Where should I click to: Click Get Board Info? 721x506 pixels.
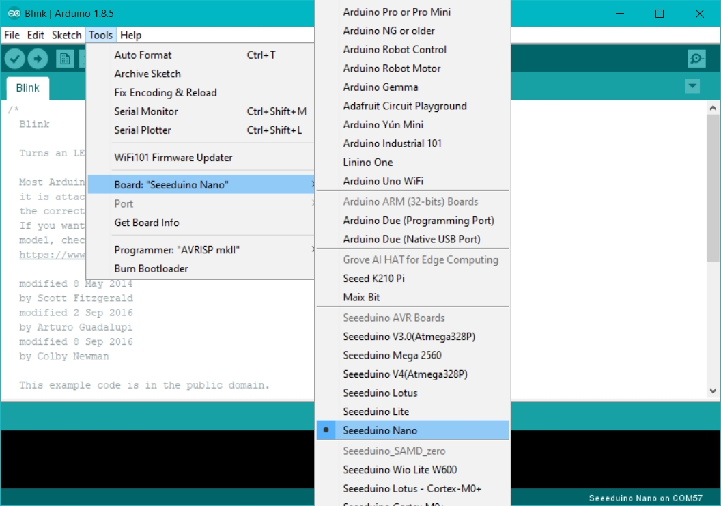(146, 223)
